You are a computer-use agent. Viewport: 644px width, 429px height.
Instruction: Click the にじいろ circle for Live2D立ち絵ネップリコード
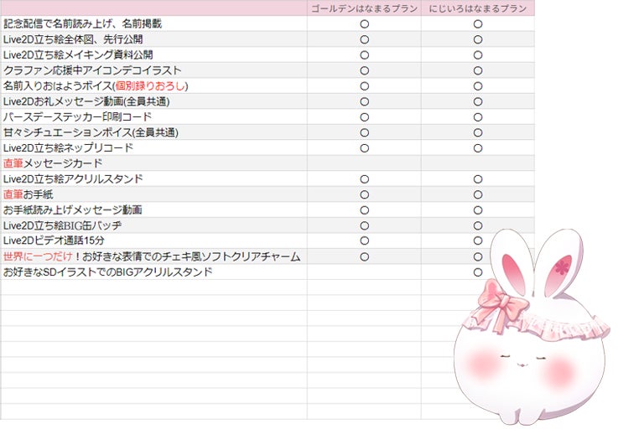[477, 148]
